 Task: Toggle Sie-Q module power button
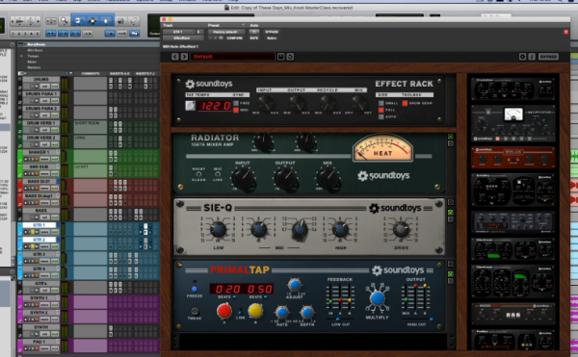(x=451, y=213)
